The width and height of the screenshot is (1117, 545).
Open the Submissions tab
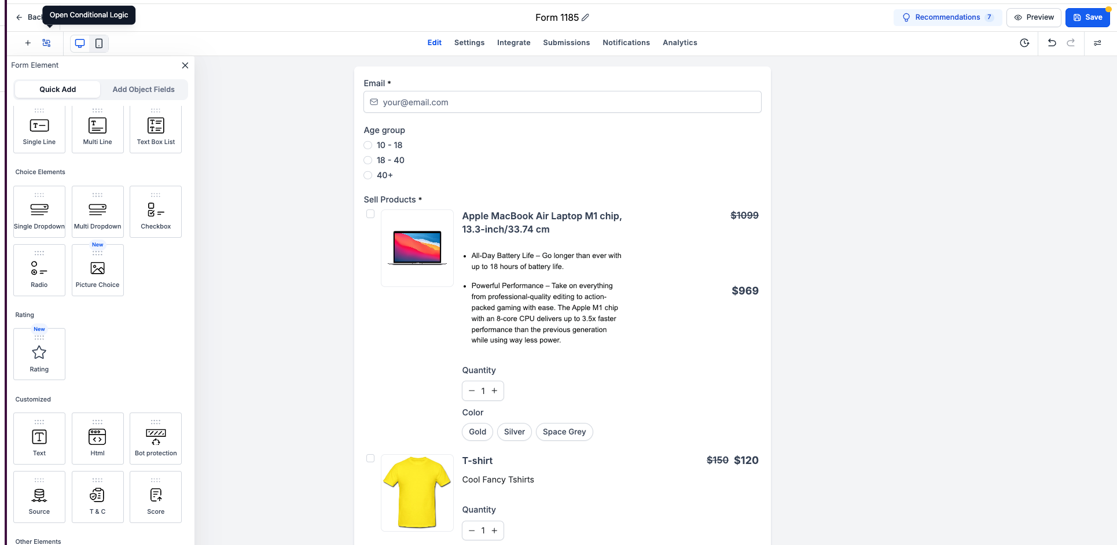[567, 43]
